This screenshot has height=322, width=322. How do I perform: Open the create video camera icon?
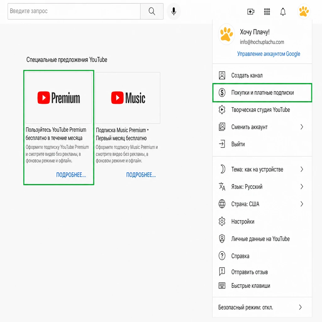point(251,12)
